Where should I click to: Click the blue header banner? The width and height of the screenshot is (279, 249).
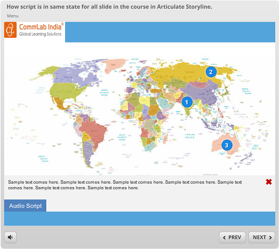tap(170, 32)
